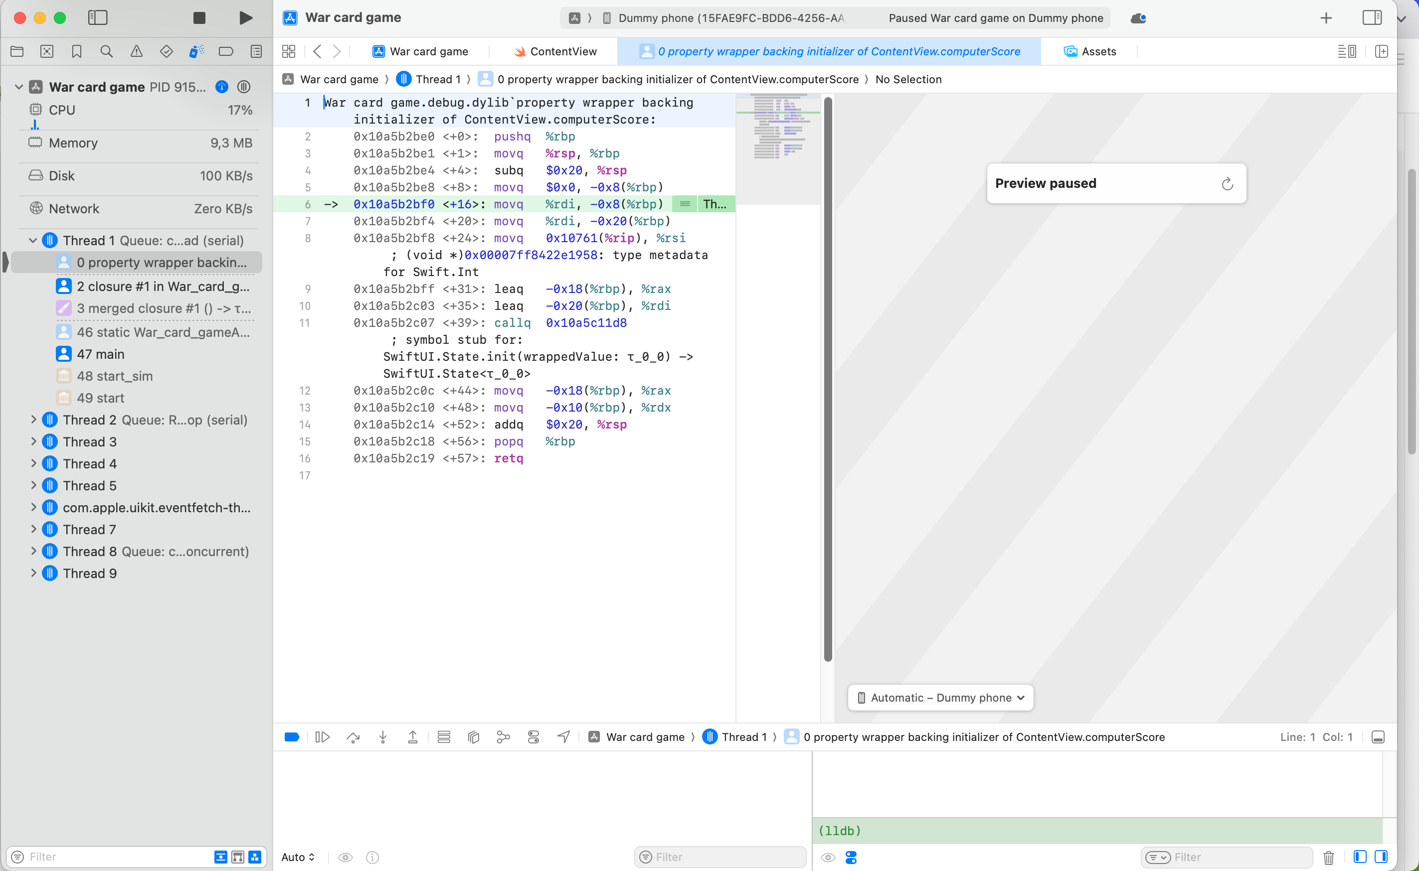Click the Step Into button
Viewport: 1419px width, 871px height.
click(383, 737)
